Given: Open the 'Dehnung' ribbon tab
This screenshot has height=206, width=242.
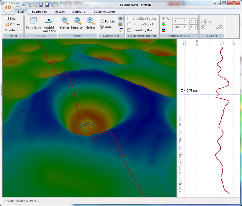Looking at the screenshot, I should (x=79, y=12).
